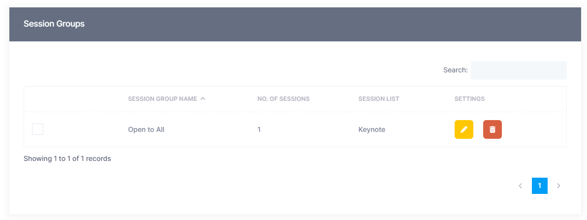Go to the next page of records

[558, 186]
